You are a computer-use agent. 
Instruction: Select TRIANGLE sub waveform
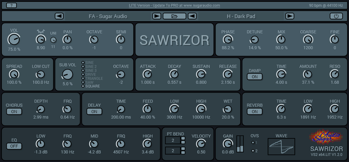[92, 78]
